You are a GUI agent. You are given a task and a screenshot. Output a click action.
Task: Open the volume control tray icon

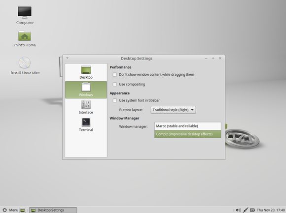238,210
